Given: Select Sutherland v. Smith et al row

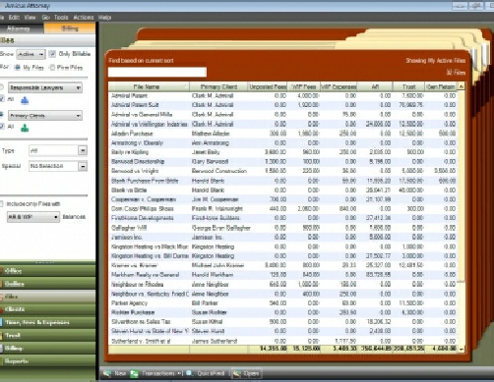Looking at the screenshot, I should (x=283, y=341).
